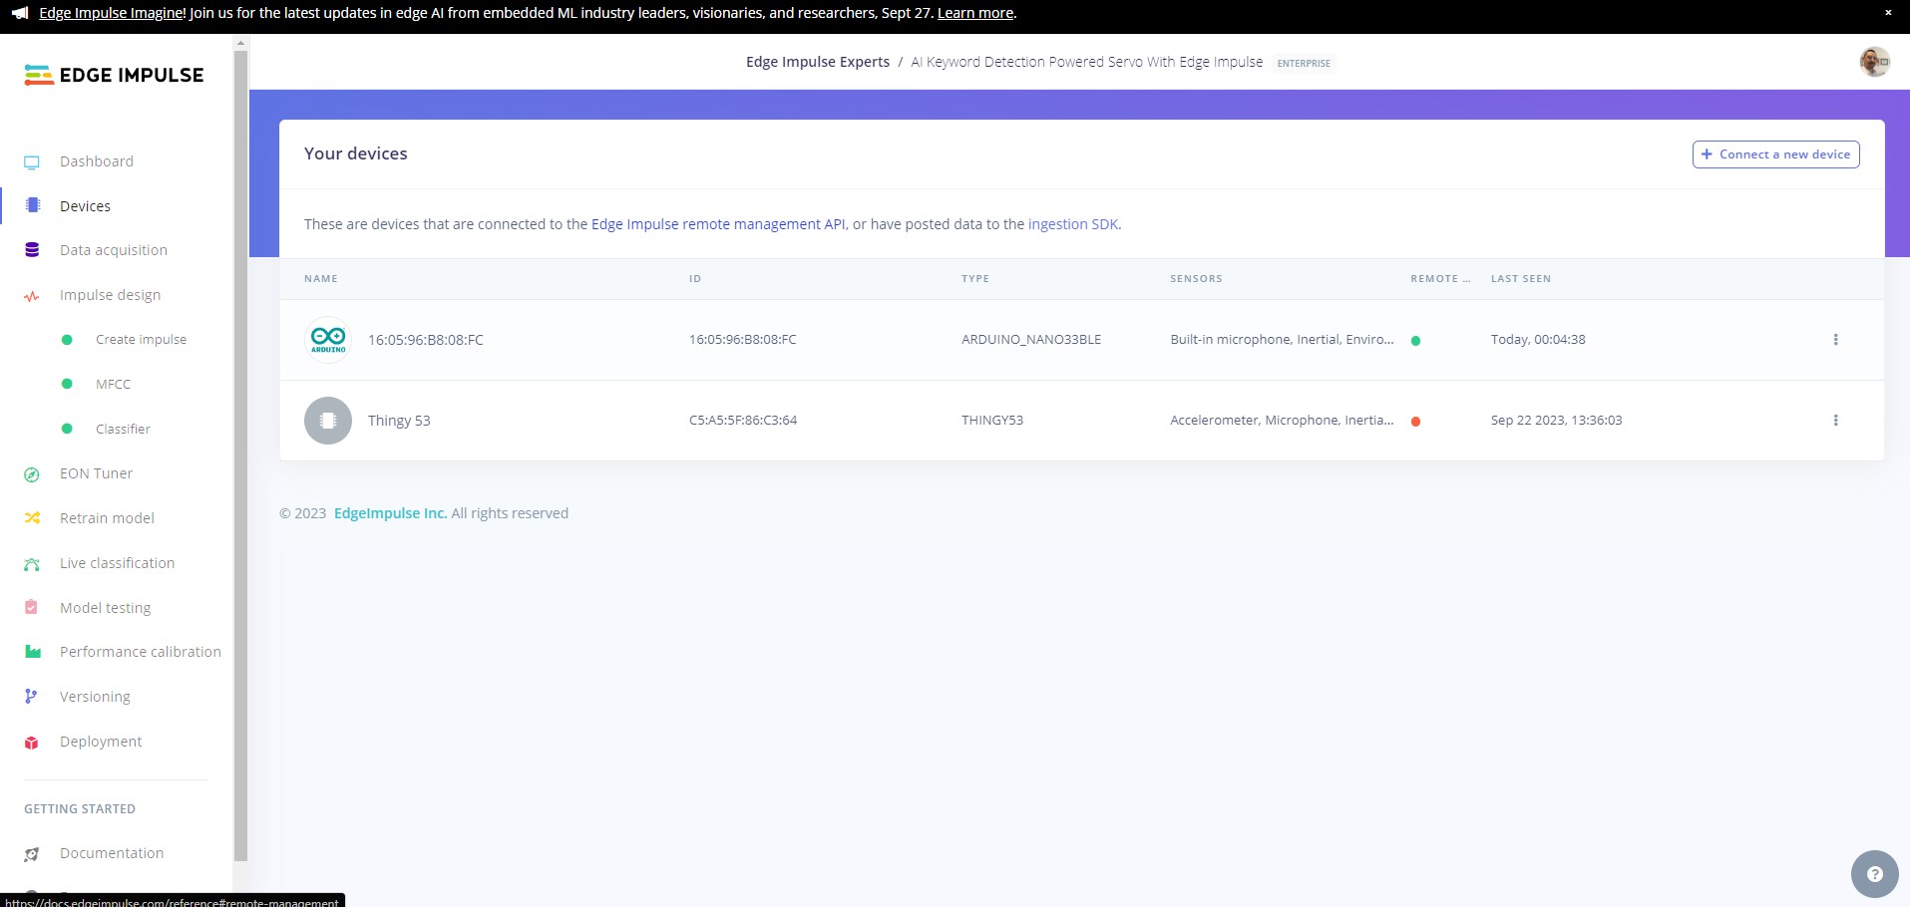Open Versioning page
The image size is (1910, 907).
pyautogui.click(x=95, y=697)
